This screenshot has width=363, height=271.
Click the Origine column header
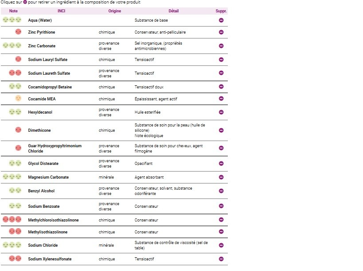coord(114,11)
